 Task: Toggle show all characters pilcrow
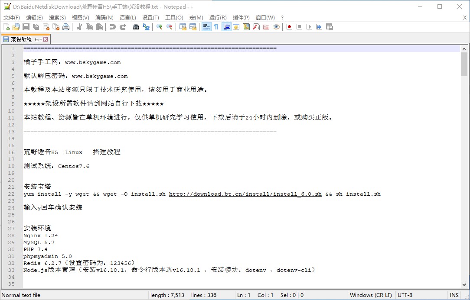click(x=216, y=27)
